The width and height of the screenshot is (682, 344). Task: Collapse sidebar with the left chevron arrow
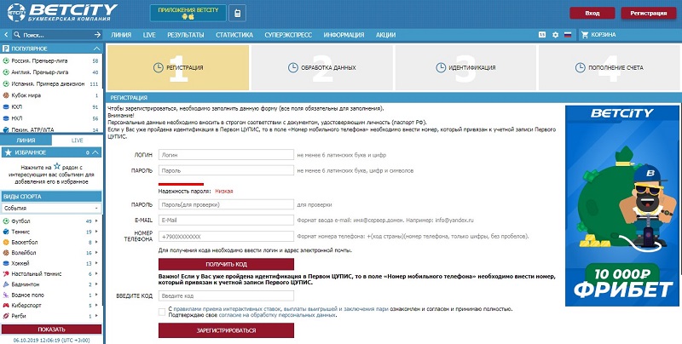(7, 35)
